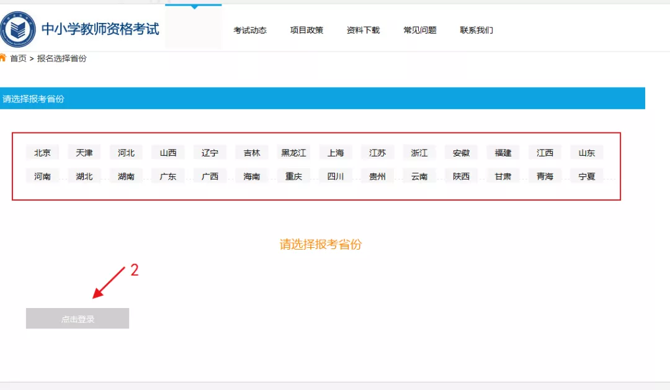The height and width of the screenshot is (390, 670).
Task: Click the teacher exam site logo
Action: tap(18, 29)
